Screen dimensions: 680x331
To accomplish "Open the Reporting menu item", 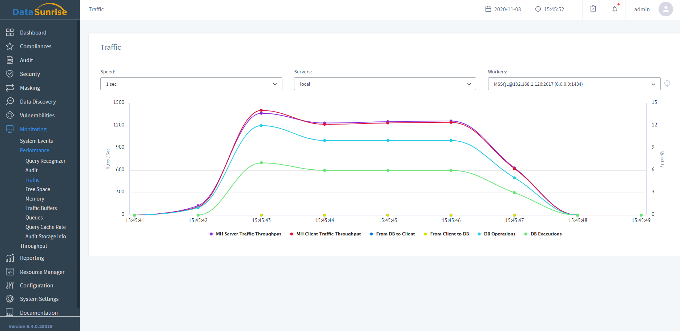I will pos(32,258).
